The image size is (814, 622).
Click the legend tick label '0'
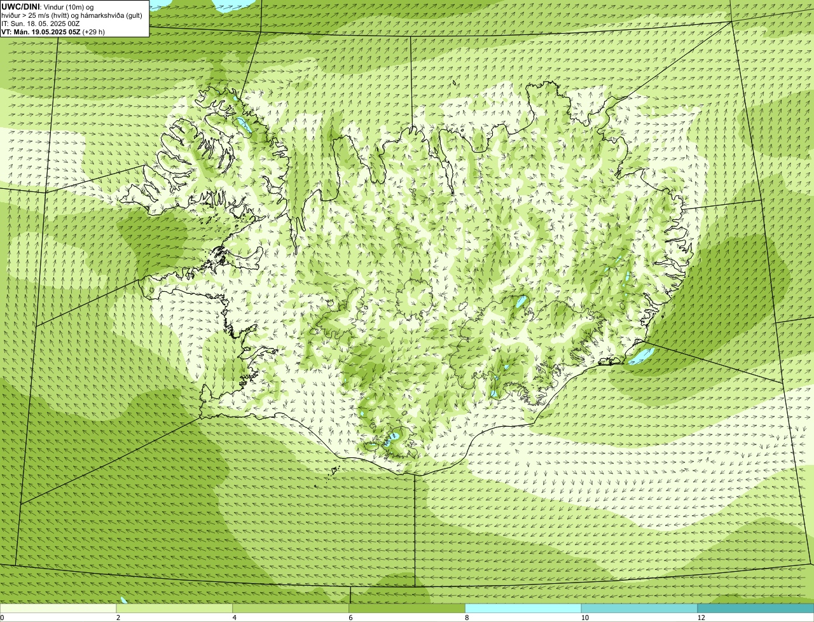click(x=2, y=618)
